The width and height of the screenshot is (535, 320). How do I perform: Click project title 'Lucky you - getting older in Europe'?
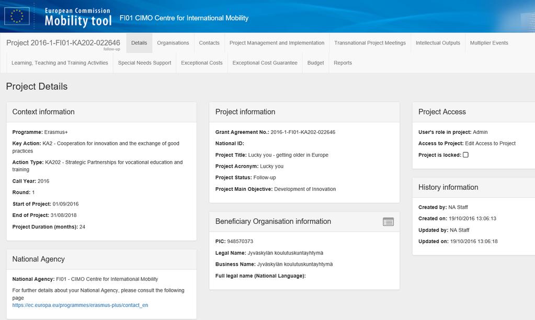(288, 155)
